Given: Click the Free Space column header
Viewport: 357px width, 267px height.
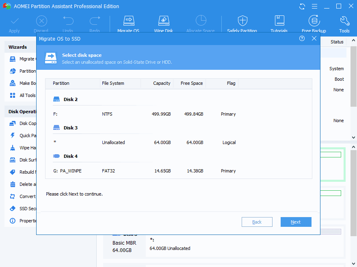Looking at the screenshot, I should (190, 83).
